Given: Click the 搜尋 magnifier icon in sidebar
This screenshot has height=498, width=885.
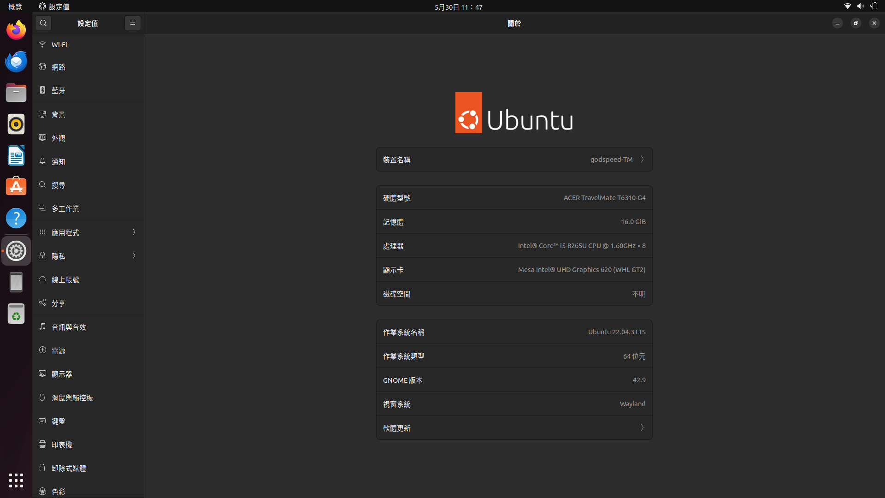Looking at the screenshot, I should point(42,184).
